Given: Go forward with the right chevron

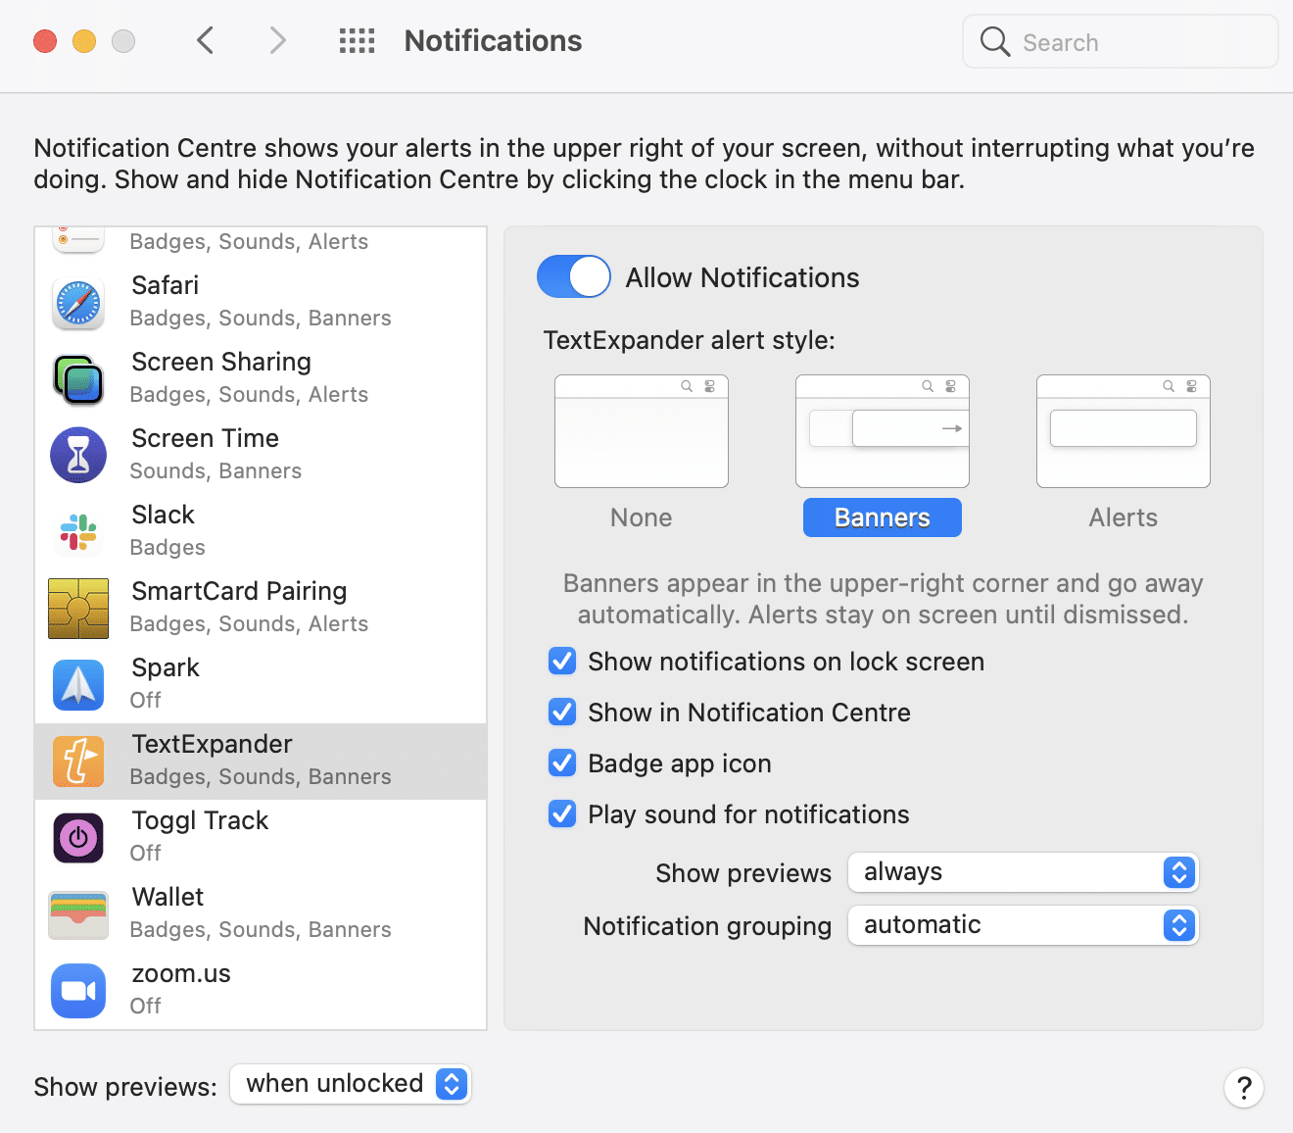Looking at the screenshot, I should tap(278, 40).
